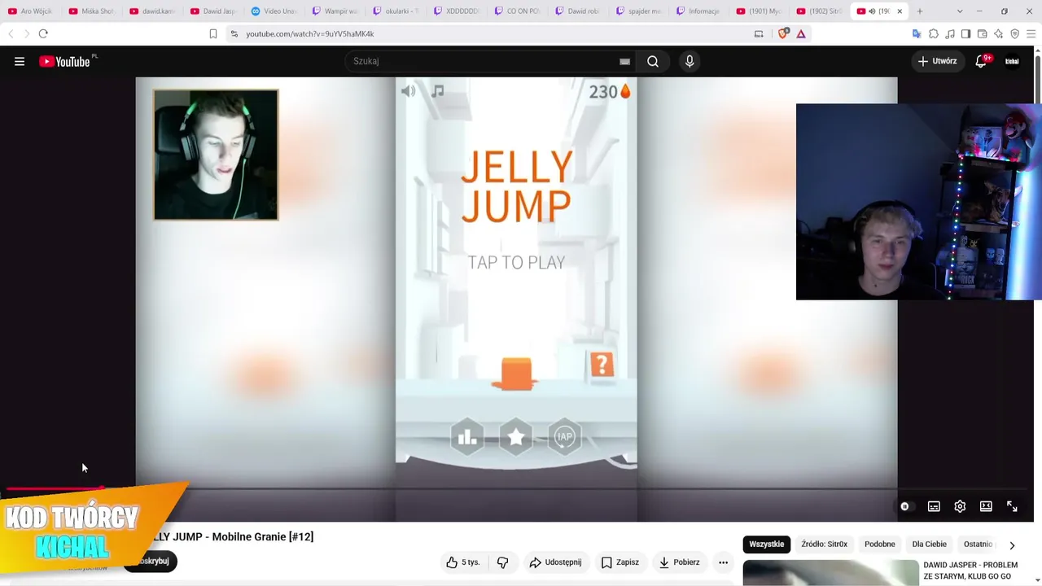
Task: Bookmark this page in the address bar
Action: (213, 33)
